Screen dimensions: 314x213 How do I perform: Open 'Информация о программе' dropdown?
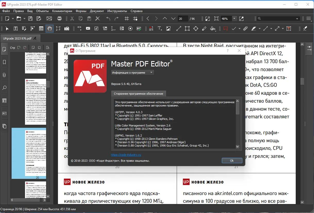click(132, 73)
